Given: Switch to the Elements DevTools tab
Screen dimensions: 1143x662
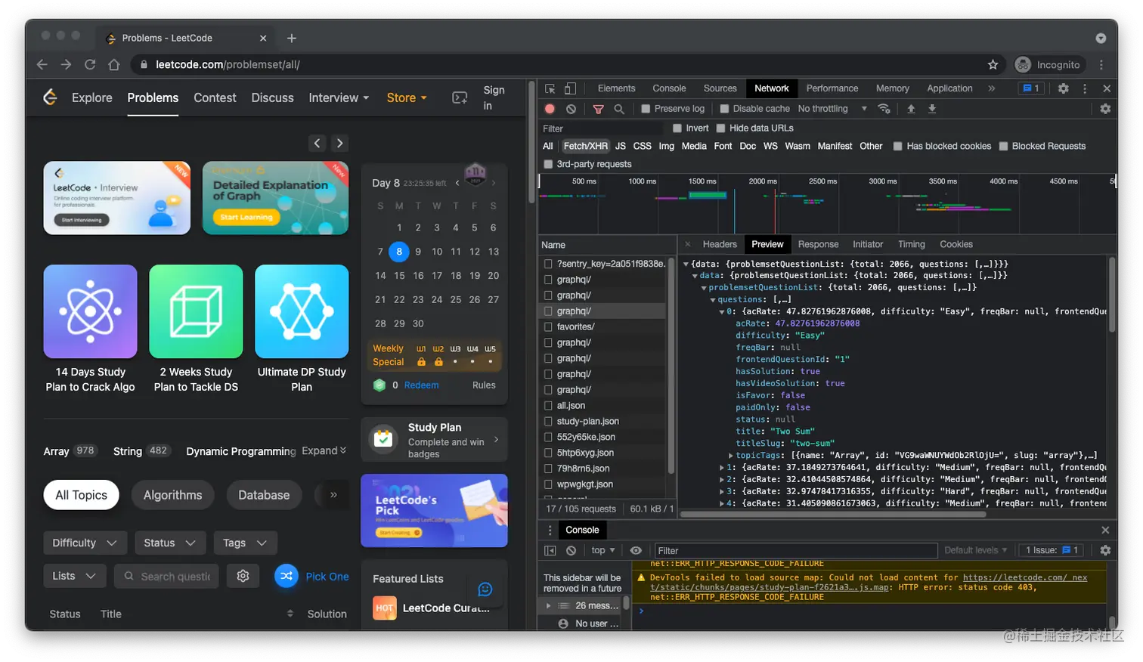Looking at the screenshot, I should click(x=616, y=88).
